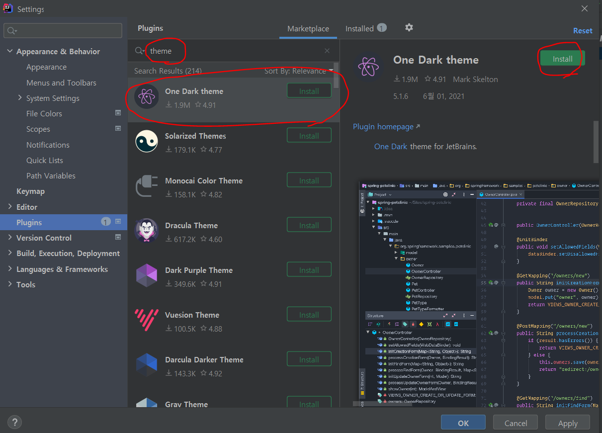Screen dimensions: 602x433
Task: Install Darcula Darker Theme plugin
Action: click(309, 359)
